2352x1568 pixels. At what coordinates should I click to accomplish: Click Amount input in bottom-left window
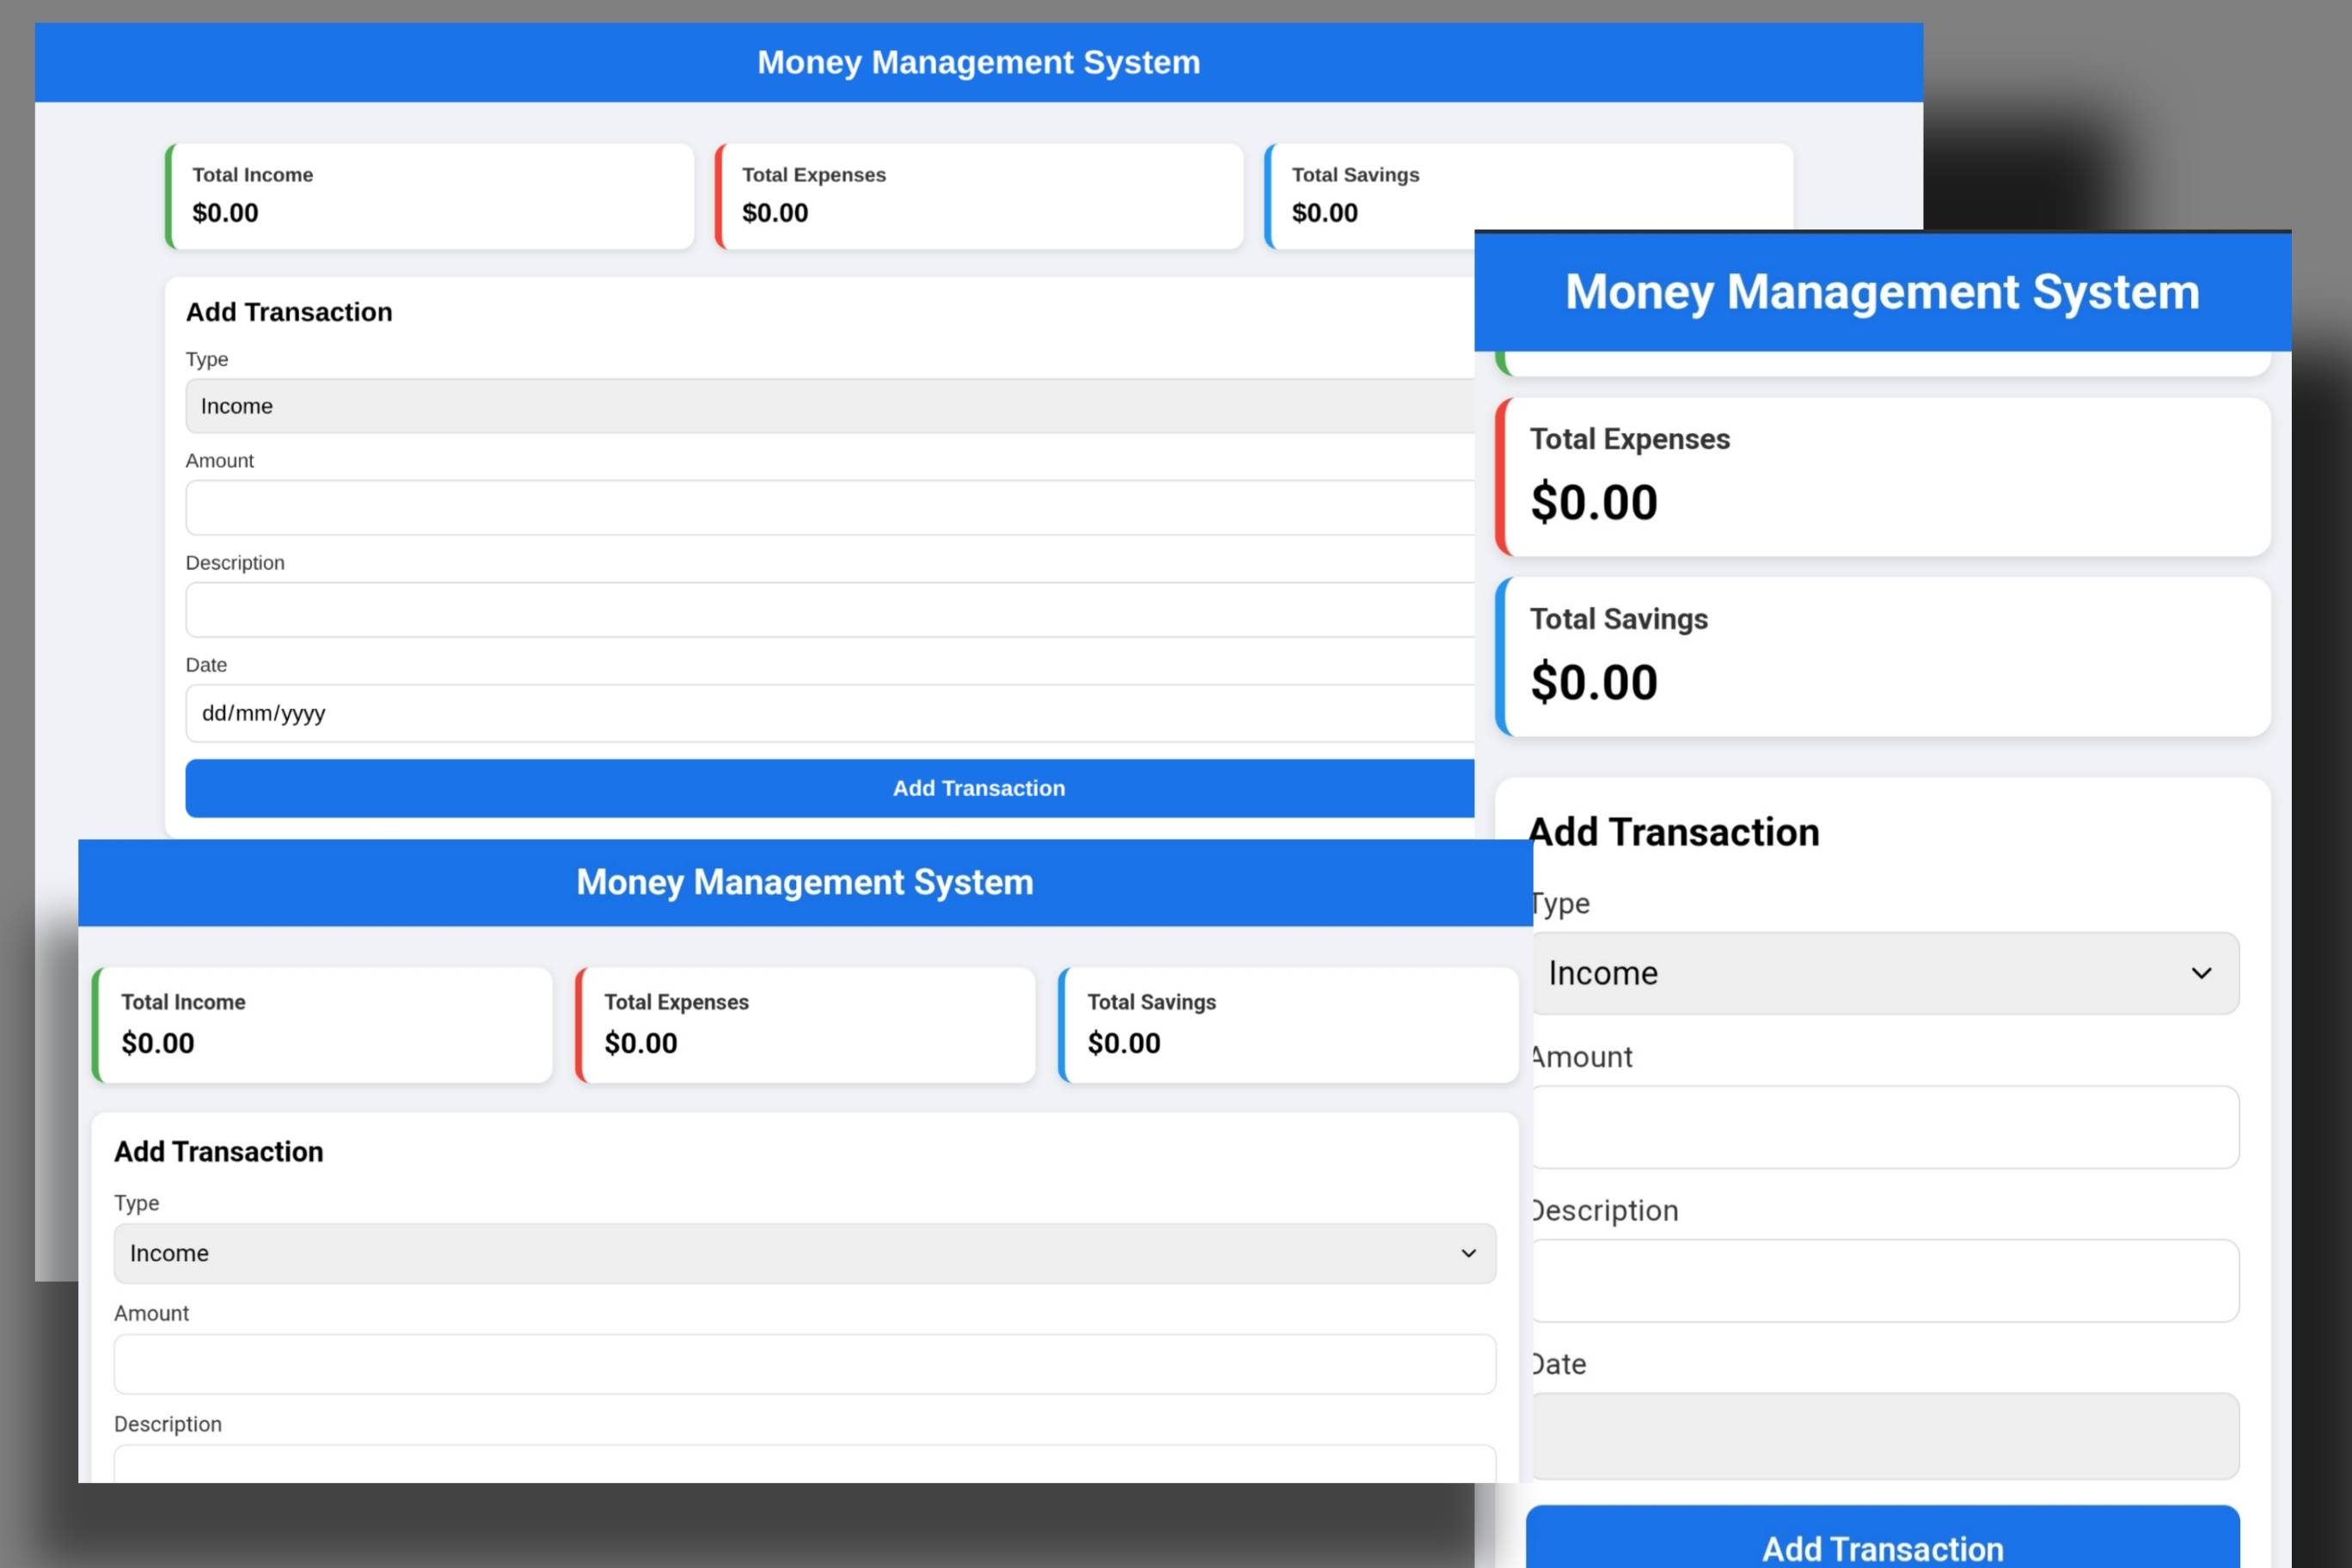805,1364
